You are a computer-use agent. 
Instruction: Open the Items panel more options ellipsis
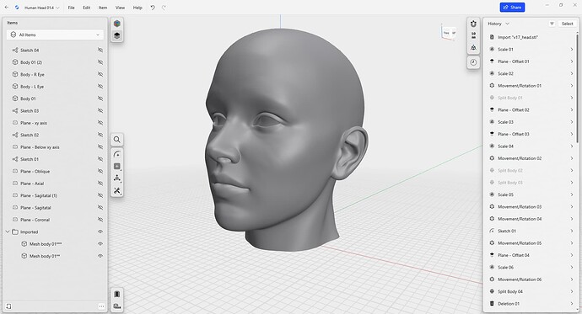(101, 306)
